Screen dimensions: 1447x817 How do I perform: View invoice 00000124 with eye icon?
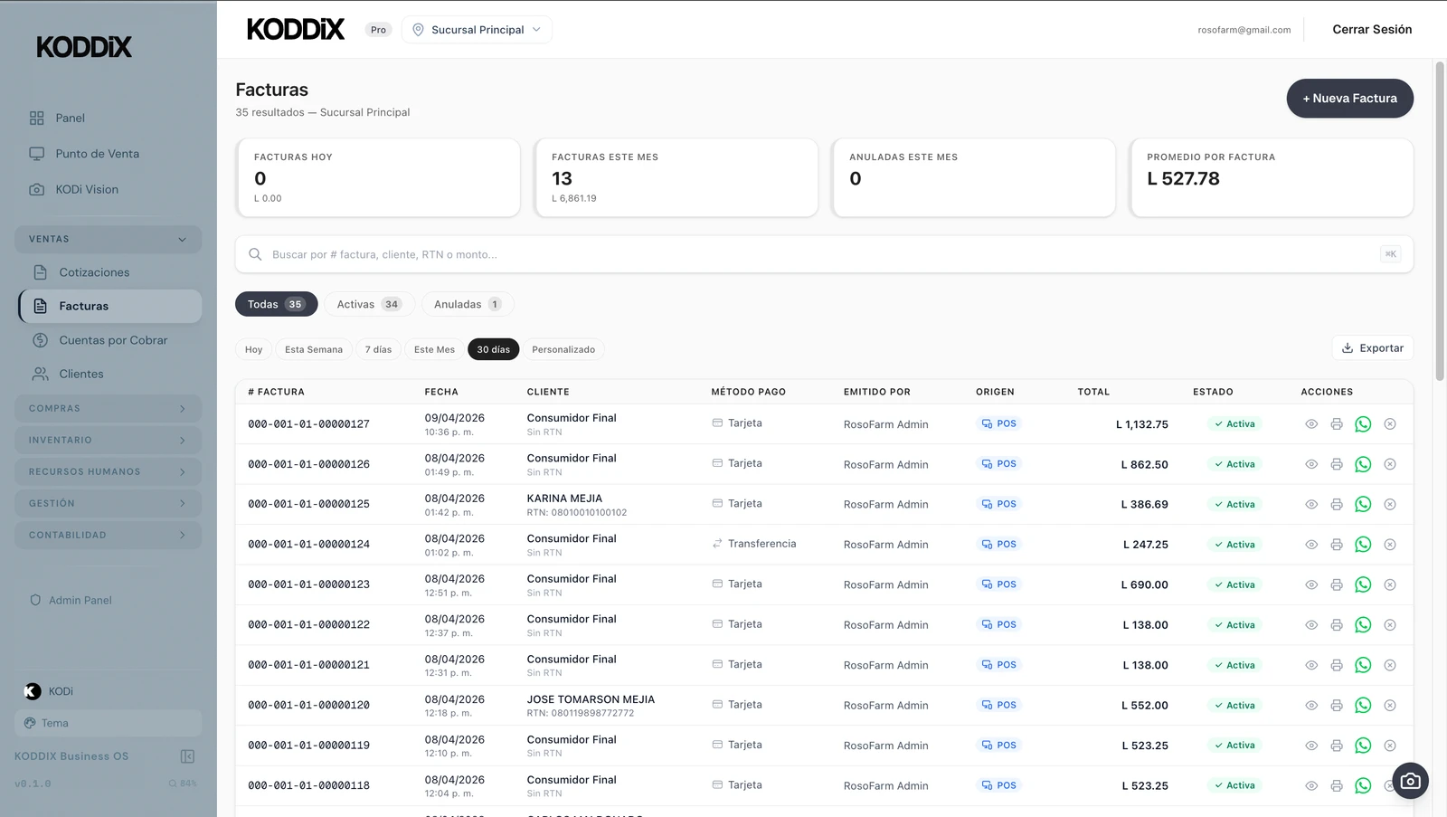[1311, 545]
